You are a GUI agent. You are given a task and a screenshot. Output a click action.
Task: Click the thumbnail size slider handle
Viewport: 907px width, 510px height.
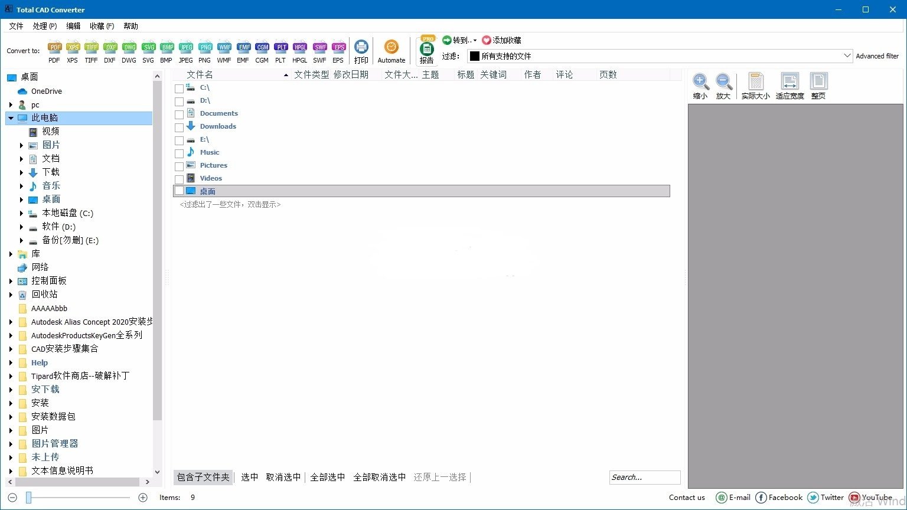(28, 498)
